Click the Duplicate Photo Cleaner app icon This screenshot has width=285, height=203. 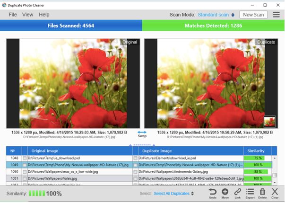(4, 5)
